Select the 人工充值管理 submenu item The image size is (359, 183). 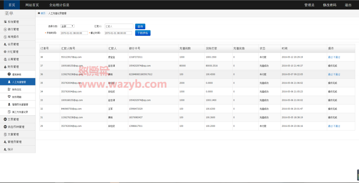[18, 82]
